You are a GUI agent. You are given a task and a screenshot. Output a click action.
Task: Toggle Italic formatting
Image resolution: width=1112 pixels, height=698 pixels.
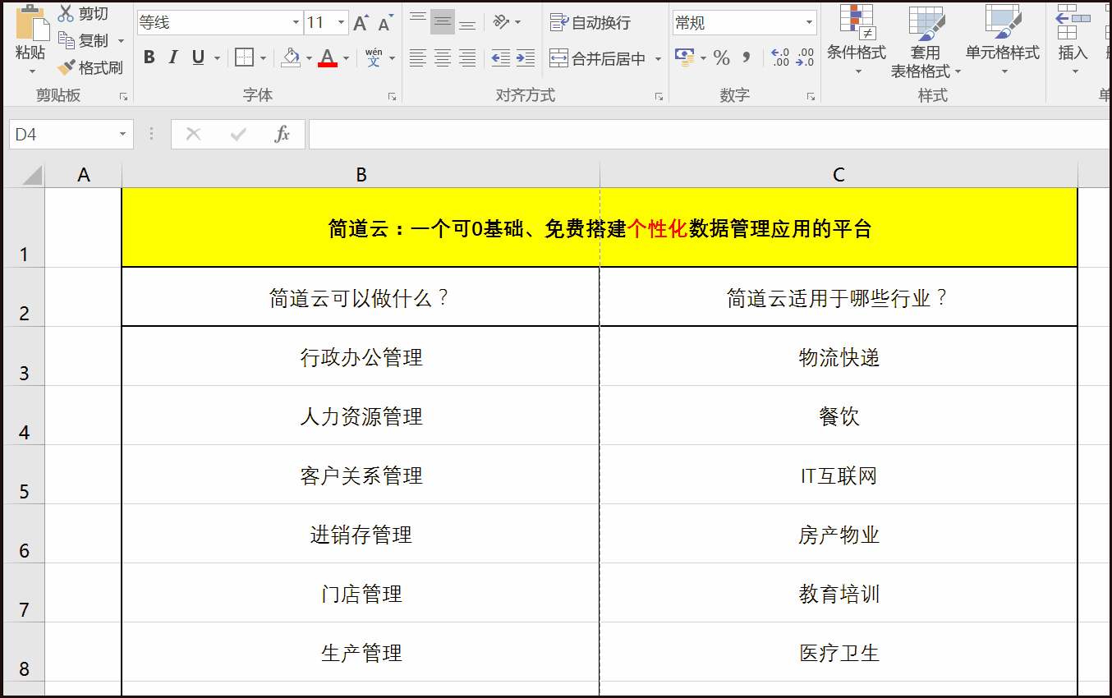(x=173, y=57)
